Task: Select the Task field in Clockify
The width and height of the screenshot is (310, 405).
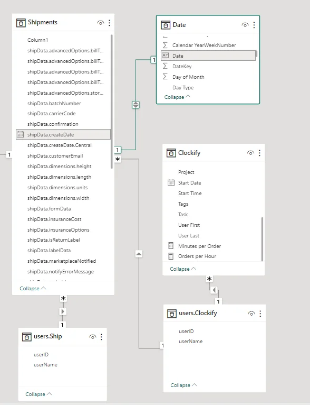Action: pos(183,215)
